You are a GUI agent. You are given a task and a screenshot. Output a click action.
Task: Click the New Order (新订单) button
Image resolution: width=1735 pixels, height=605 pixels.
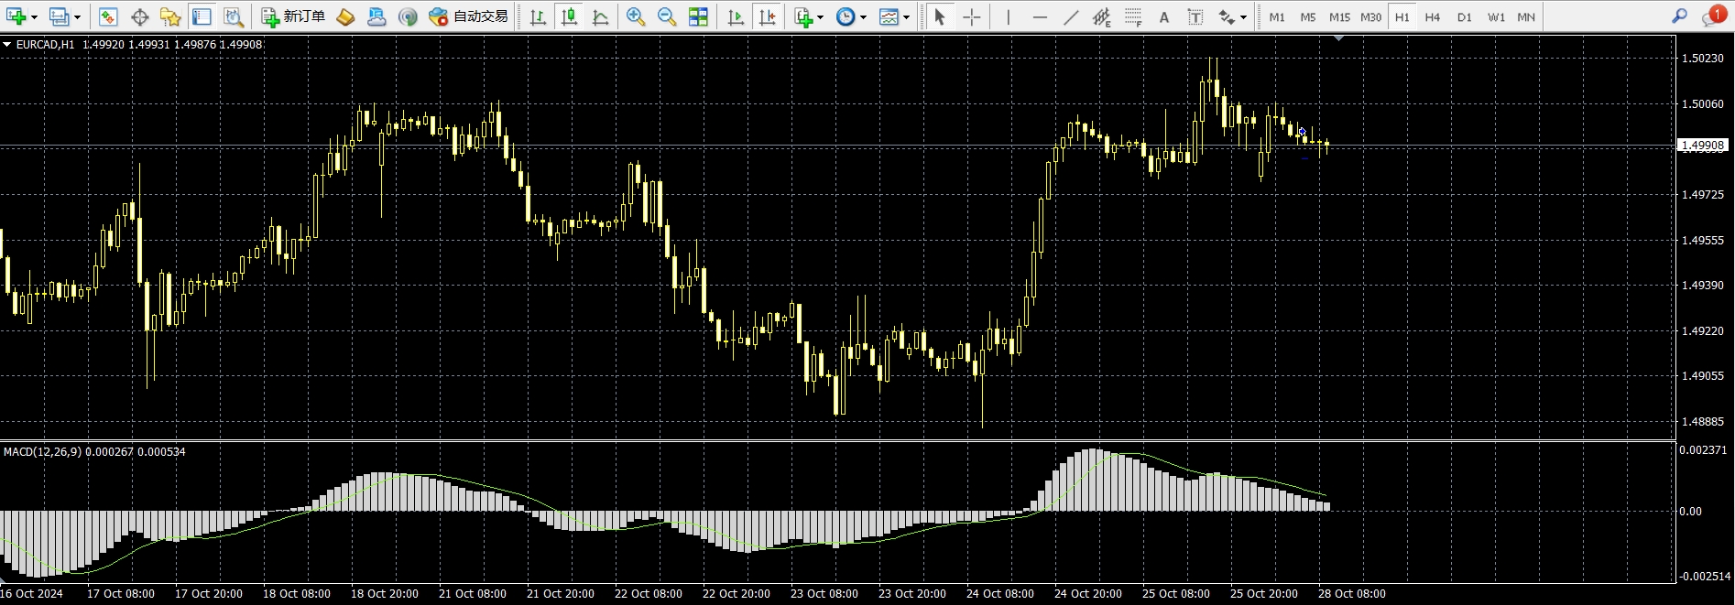(x=294, y=16)
